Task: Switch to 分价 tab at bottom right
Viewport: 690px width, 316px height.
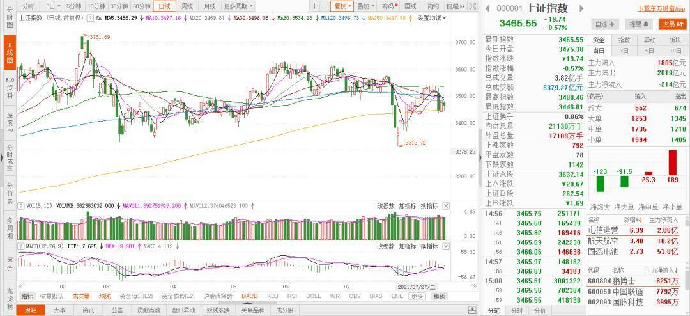Action: 539,310
